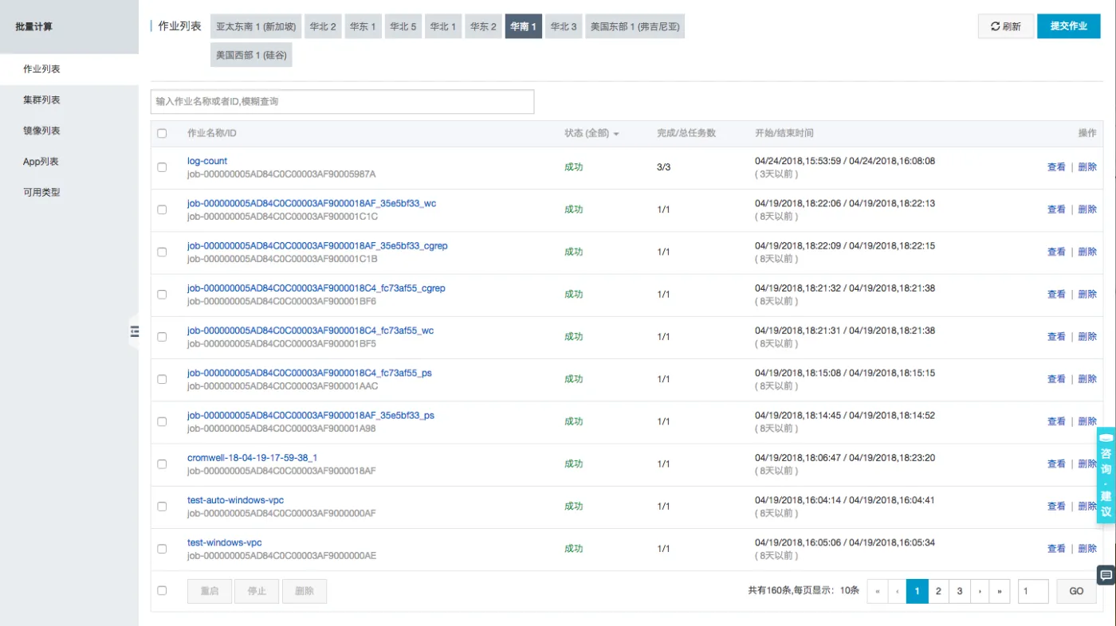Go to page 2

click(938, 591)
